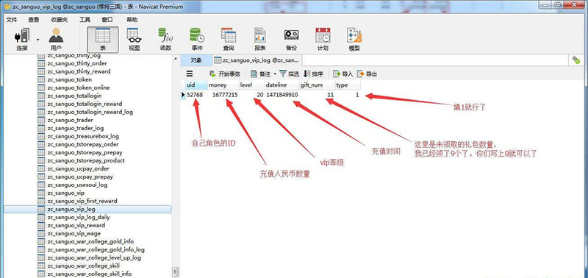Click the 导入 import button
Image resolution: width=588 pixels, height=278 pixels.
click(343, 74)
